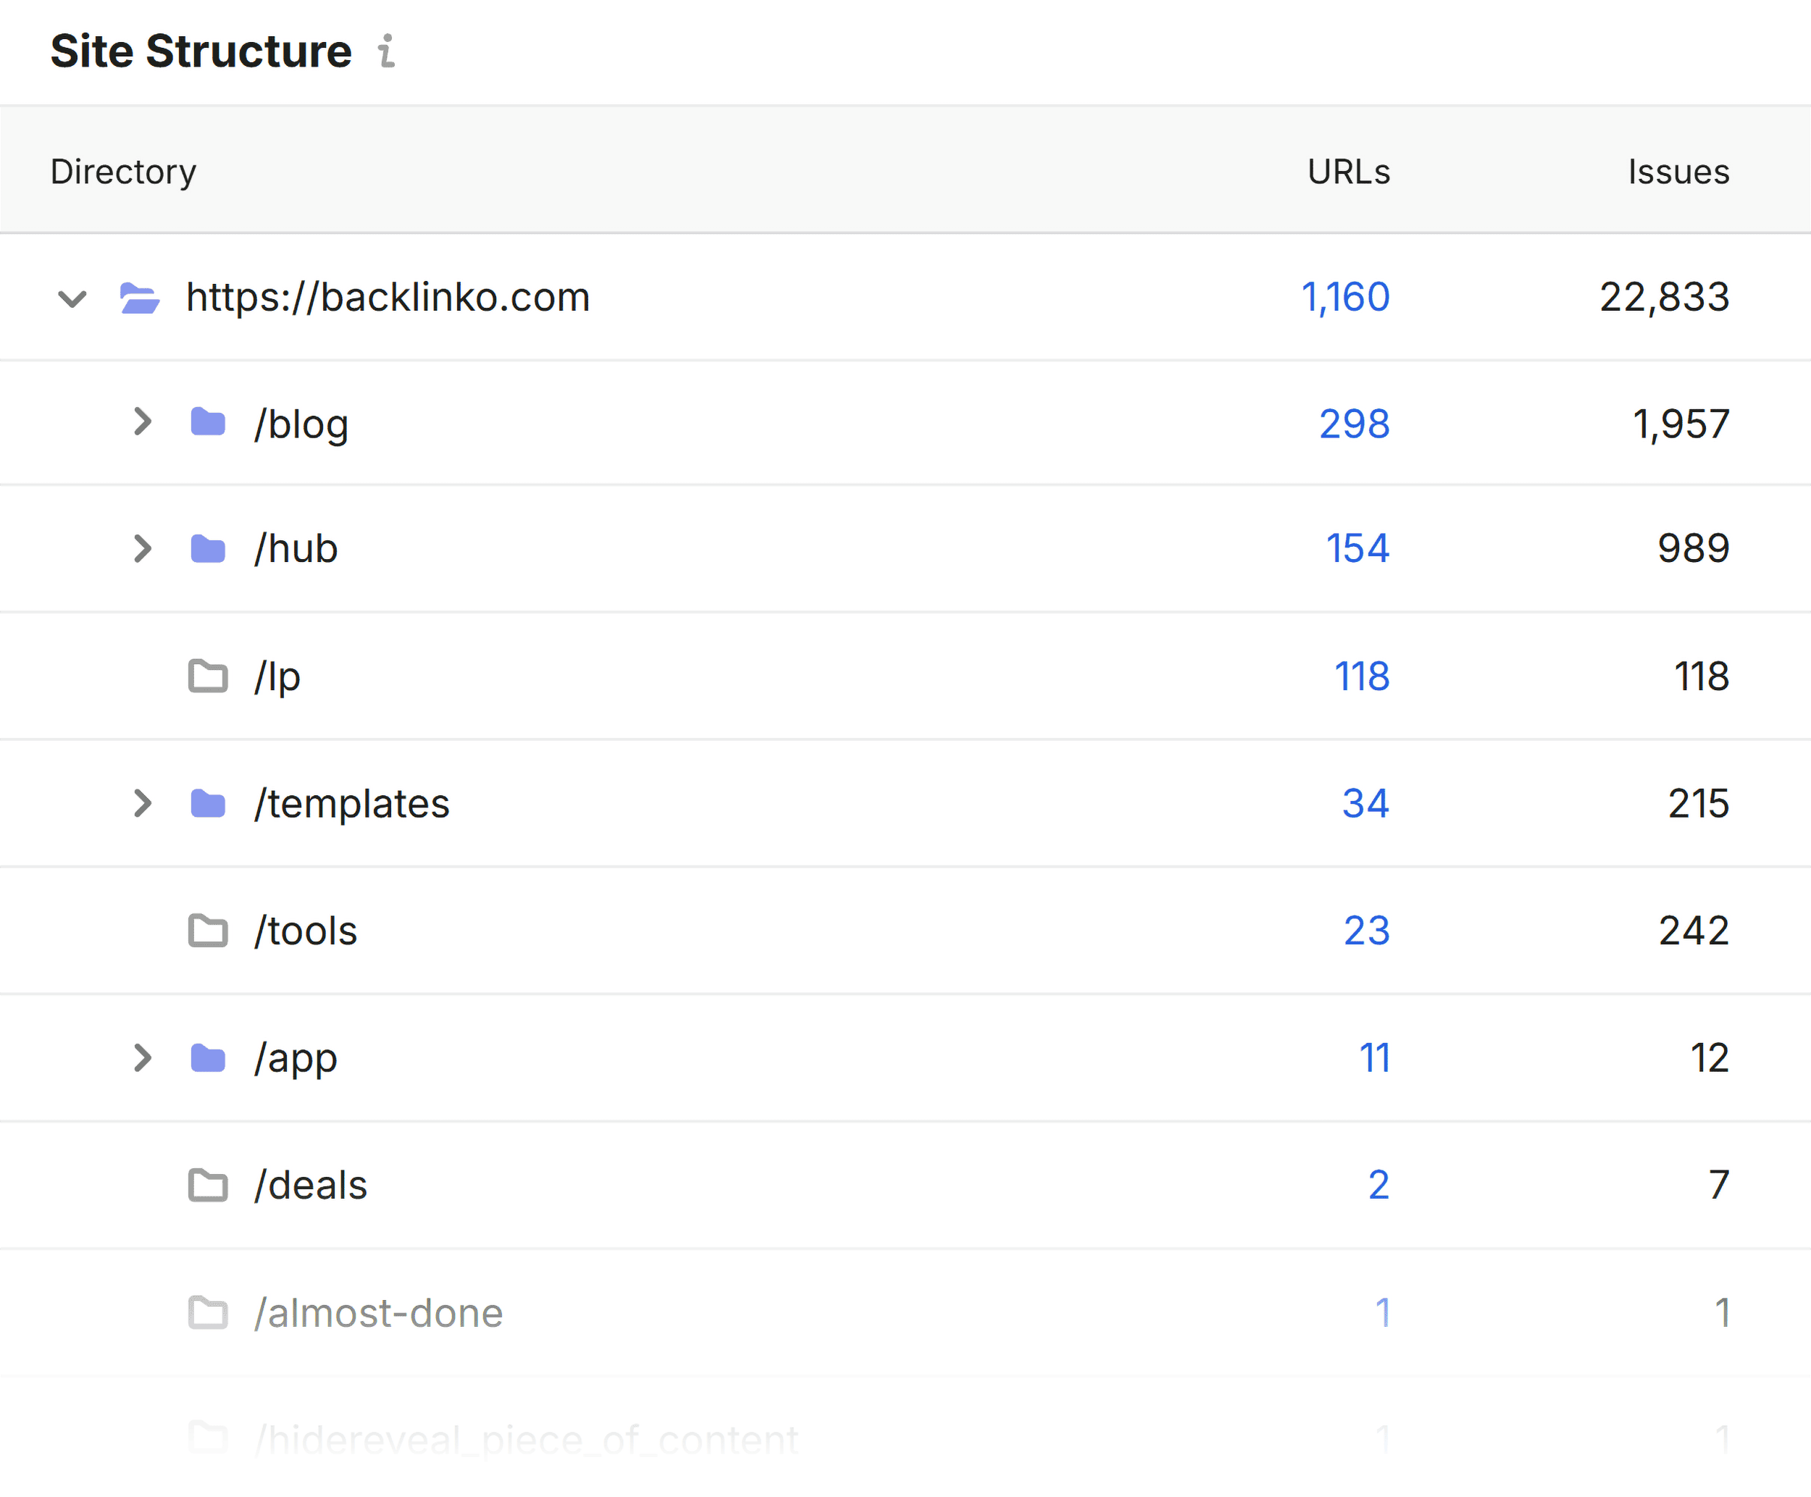Click the /lp empty folder icon

tap(208, 676)
